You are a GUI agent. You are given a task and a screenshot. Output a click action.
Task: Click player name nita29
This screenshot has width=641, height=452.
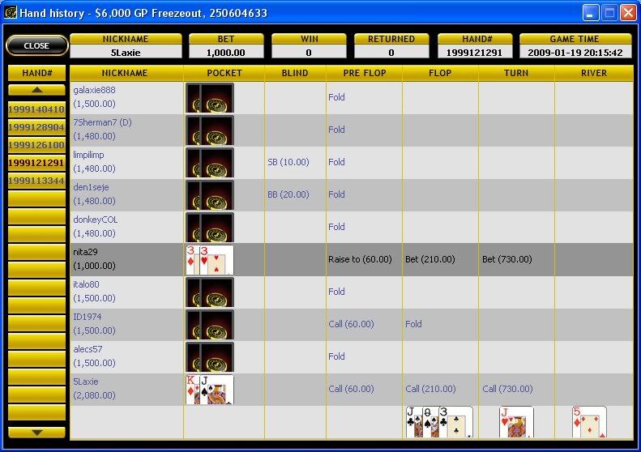pyautogui.click(x=85, y=252)
